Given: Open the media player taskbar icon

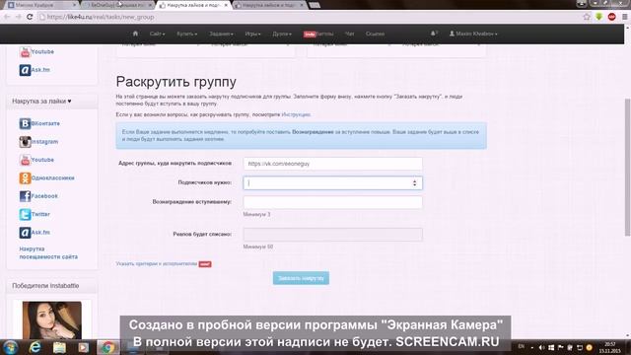Looking at the screenshot, I should point(83,347).
